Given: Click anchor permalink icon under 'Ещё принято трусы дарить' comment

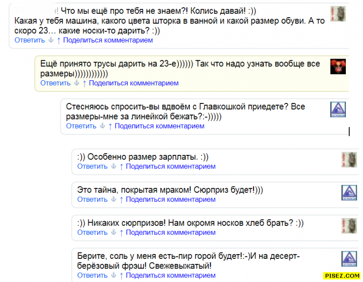Looking at the screenshot, I should [77, 83].
